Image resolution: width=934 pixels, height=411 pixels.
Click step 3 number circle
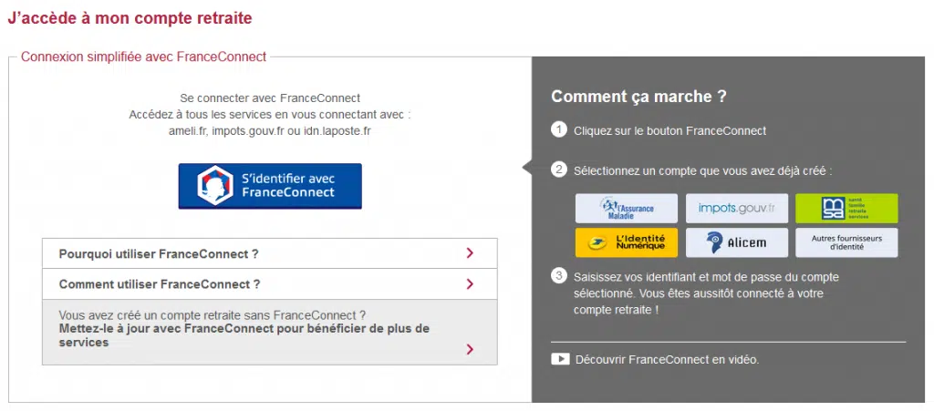coord(559,276)
